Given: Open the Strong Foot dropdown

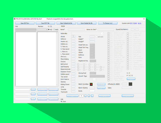Looking at the screenshot, I should point(93,73).
